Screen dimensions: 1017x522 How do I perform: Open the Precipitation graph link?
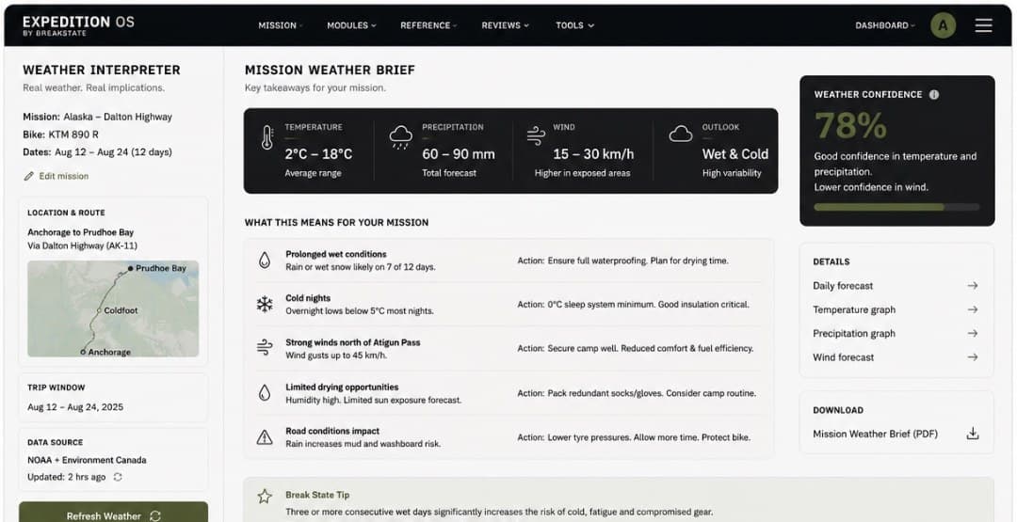[896, 334]
